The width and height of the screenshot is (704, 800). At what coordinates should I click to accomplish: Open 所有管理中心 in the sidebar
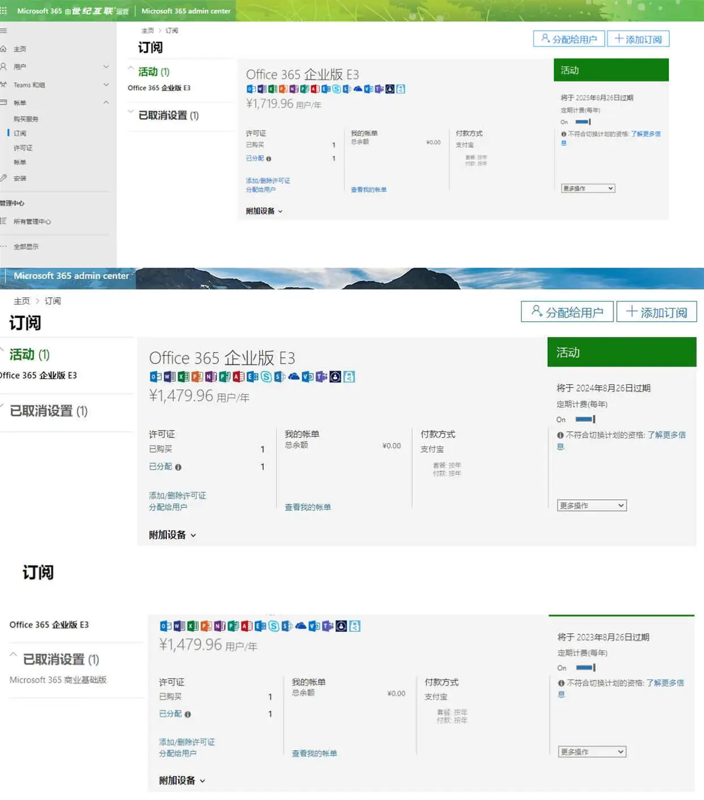click(32, 221)
